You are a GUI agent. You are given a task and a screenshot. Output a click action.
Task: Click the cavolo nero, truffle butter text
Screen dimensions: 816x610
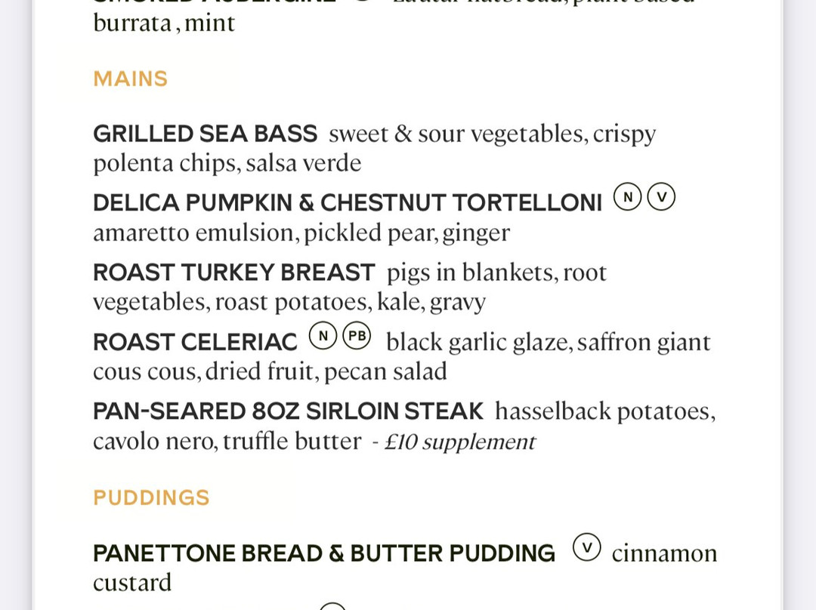coord(227,442)
